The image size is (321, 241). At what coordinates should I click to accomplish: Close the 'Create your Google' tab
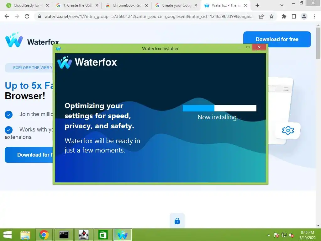coord(196,5)
